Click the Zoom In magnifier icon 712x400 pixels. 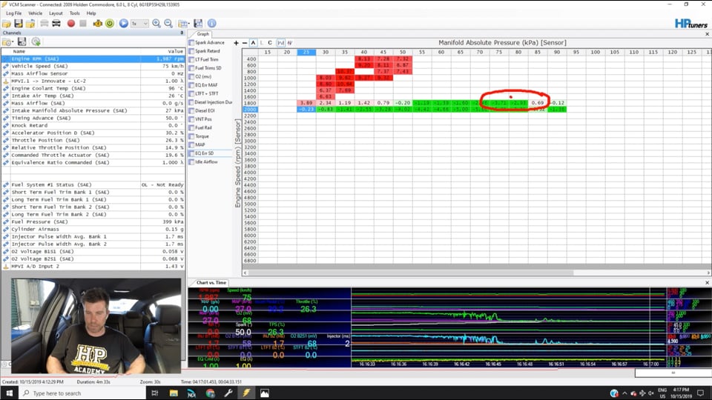156,24
